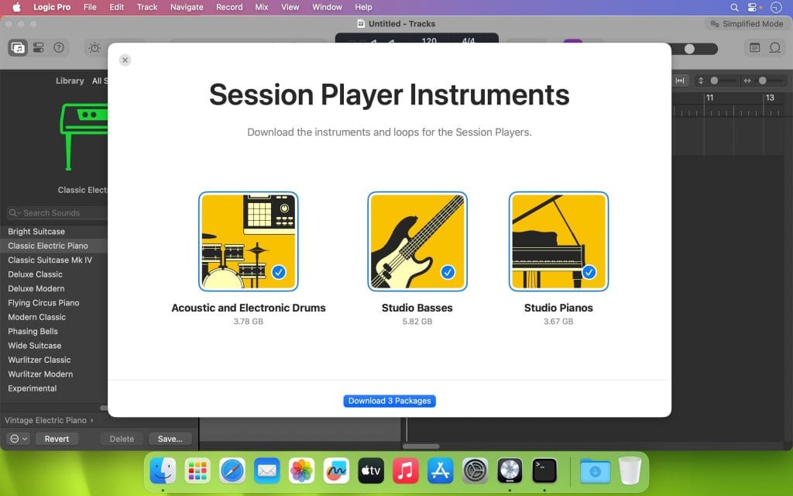Open the Track menu in the menu bar
This screenshot has width=793, height=496.
coord(146,7)
